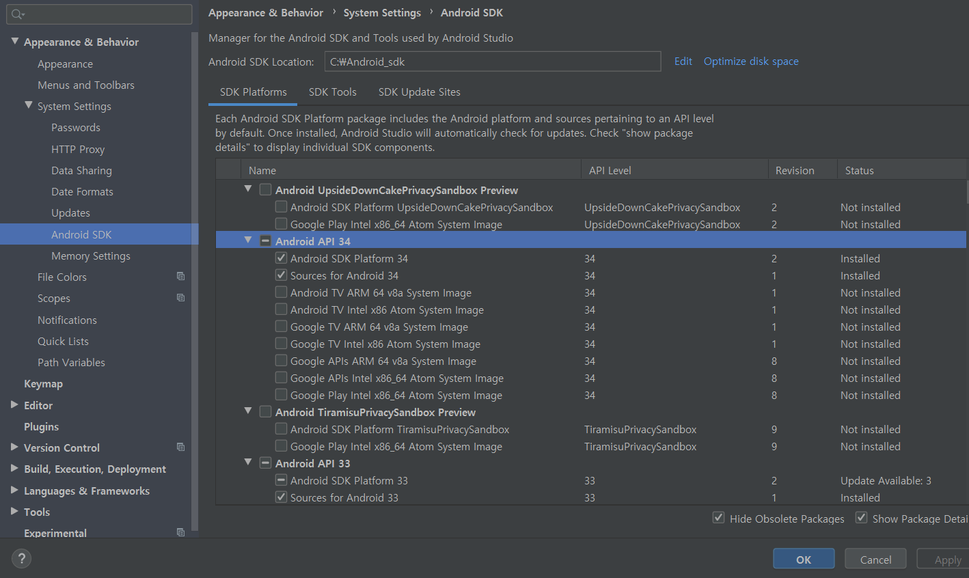969x578 pixels.
Task: Check Android UpsideDownCakePrivacySandbox Preview group checkbox
Action: 266,189
